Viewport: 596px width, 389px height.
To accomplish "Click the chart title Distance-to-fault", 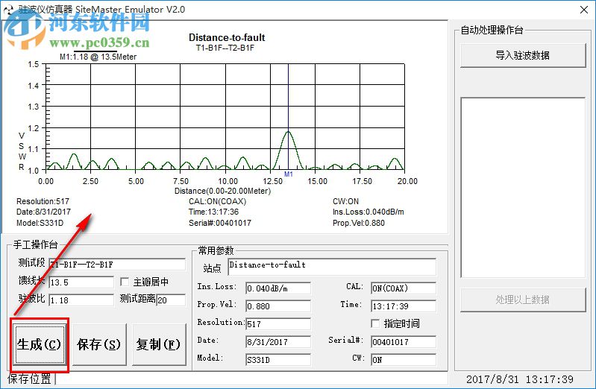I will tap(227, 37).
